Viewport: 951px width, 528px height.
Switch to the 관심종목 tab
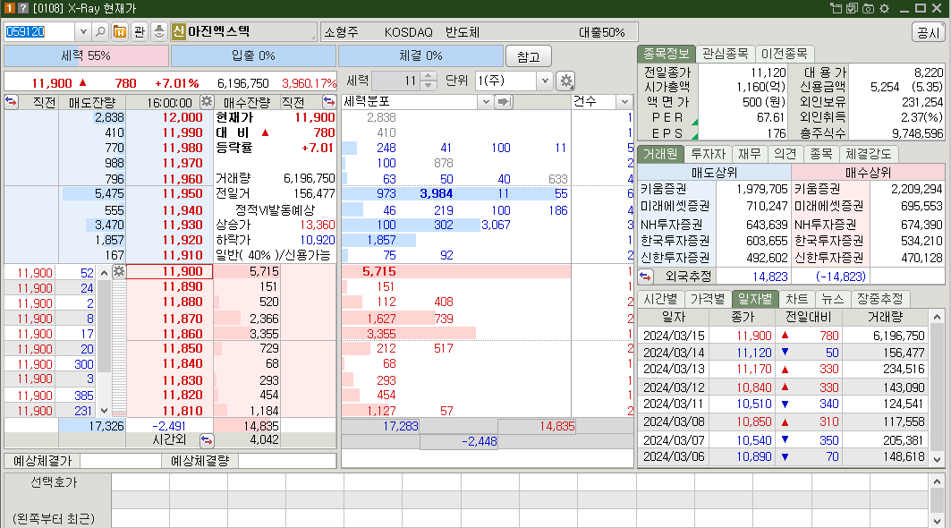pyautogui.click(x=725, y=54)
